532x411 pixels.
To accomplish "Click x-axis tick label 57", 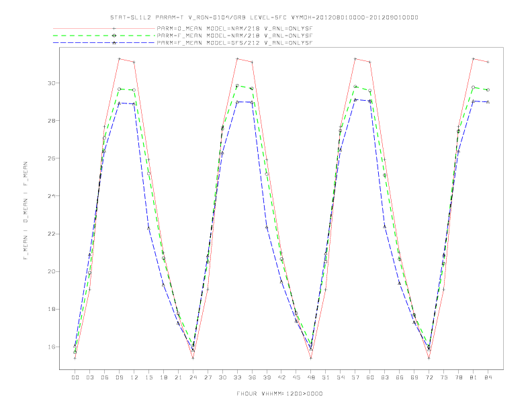I will (x=355, y=377).
